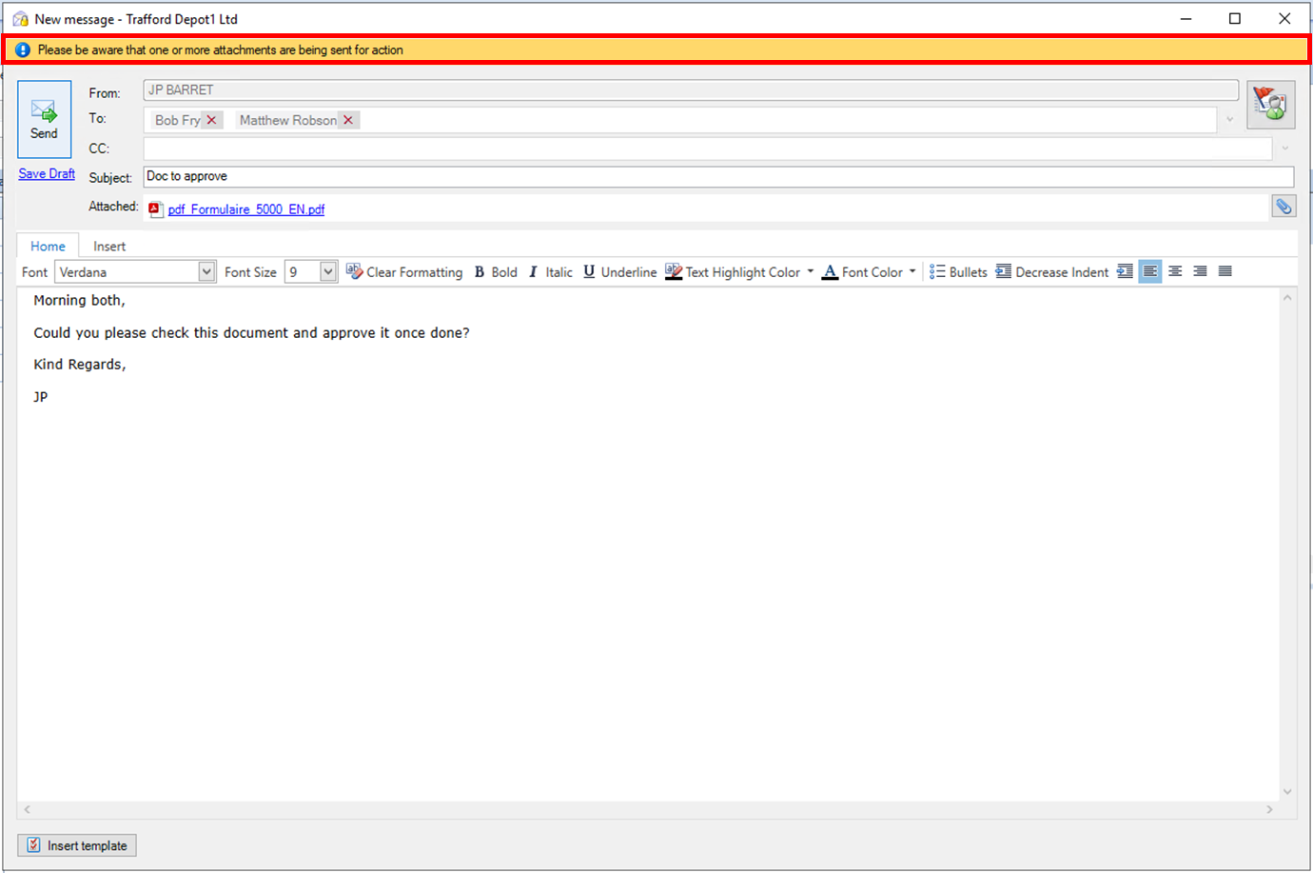Open the pdf_Formulaire_5000_EN.pdf attachment
This screenshot has height=873, width=1313.
click(245, 209)
